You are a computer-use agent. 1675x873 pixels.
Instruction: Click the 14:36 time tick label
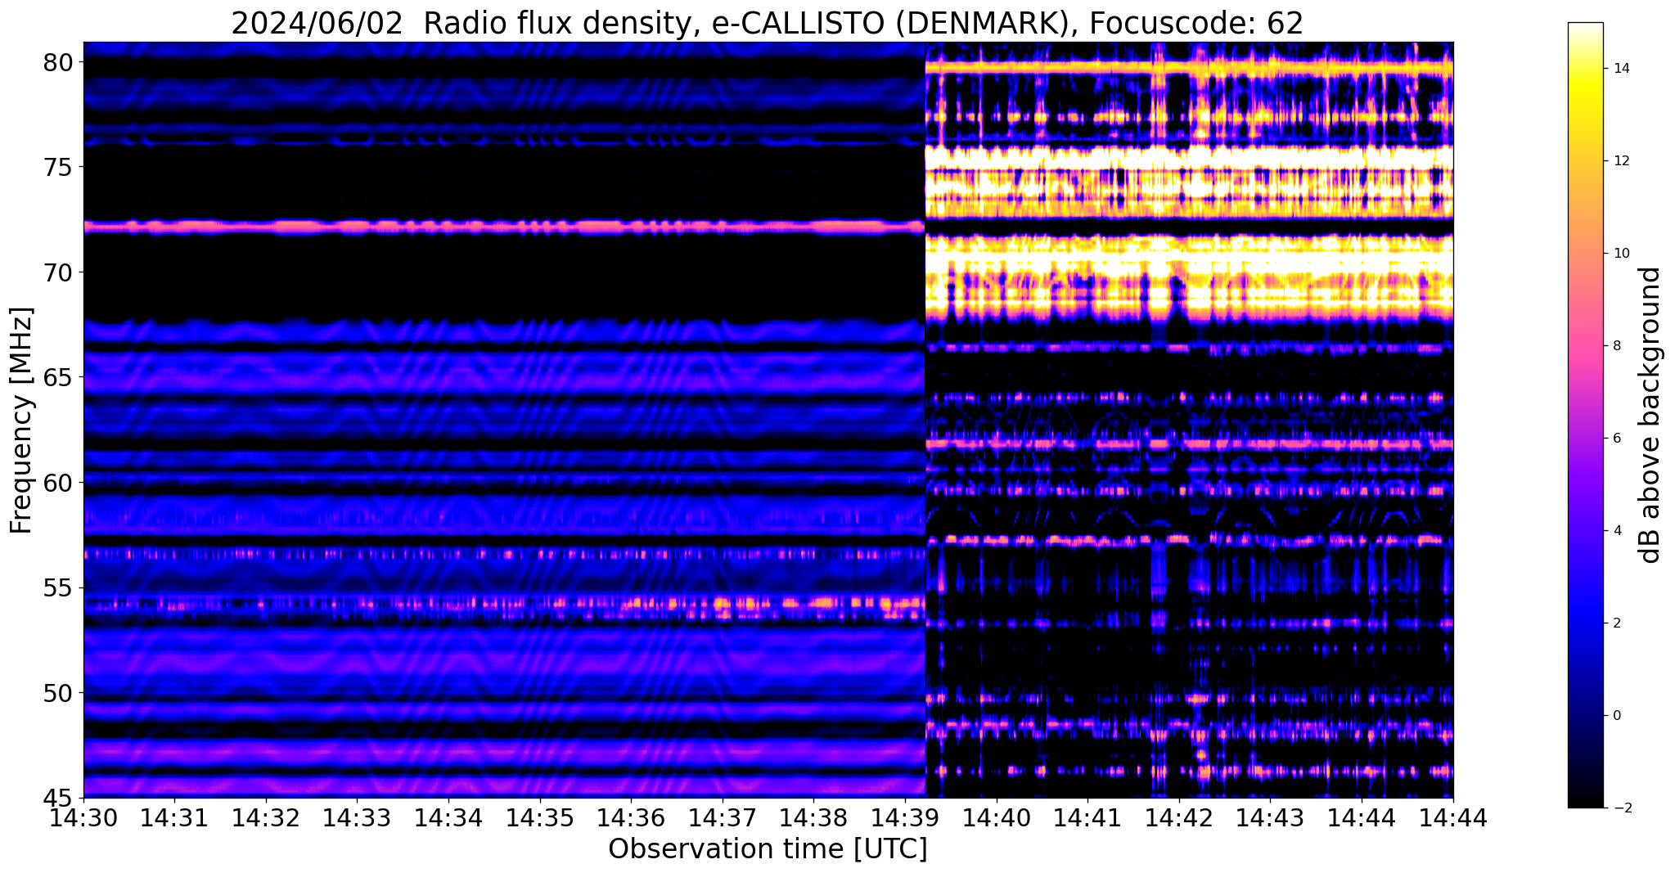[x=632, y=817]
